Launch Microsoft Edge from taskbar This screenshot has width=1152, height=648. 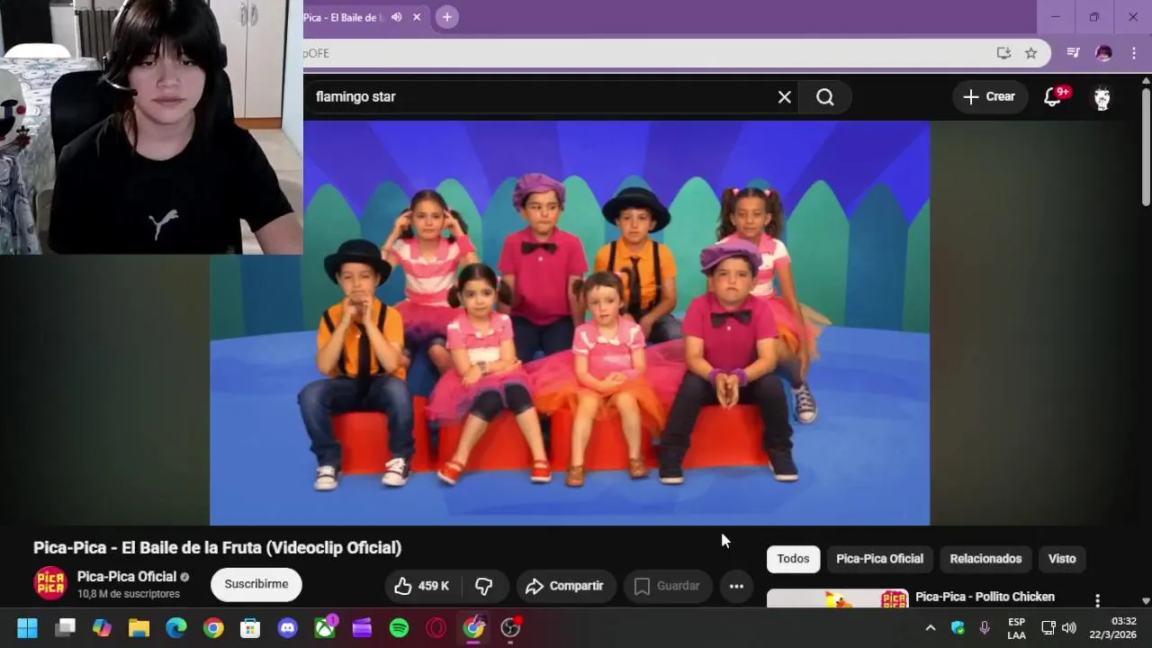[x=176, y=628]
